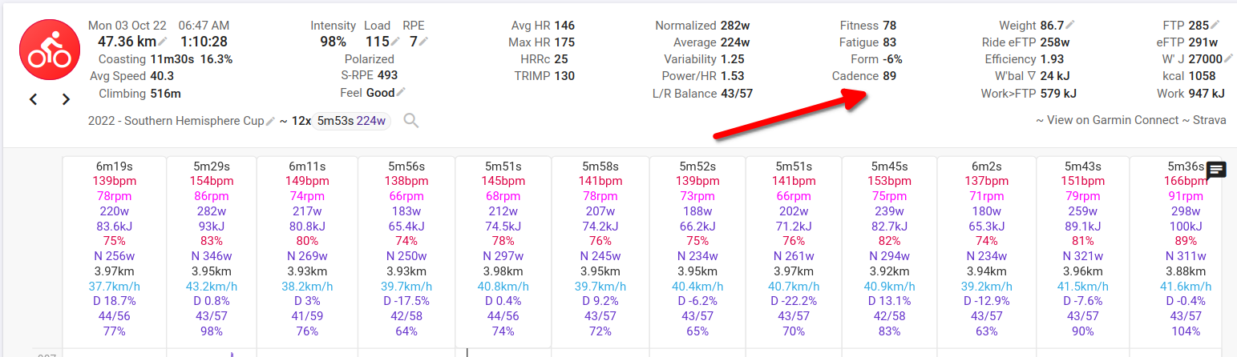Viewport: 1237px width, 357px height.
Task: Select the 5m53s 224w interval chip
Action: pos(352,121)
